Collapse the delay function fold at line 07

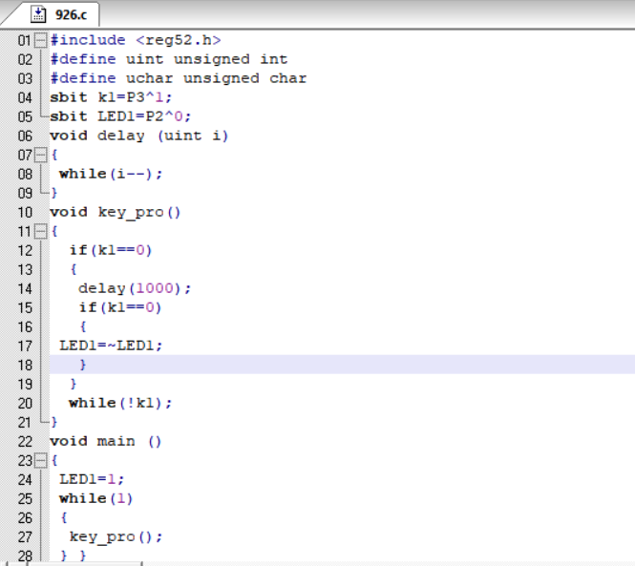40,155
